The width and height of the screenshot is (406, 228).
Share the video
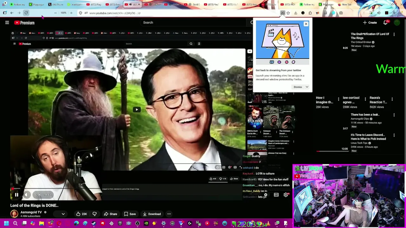[x=110, y=214]
